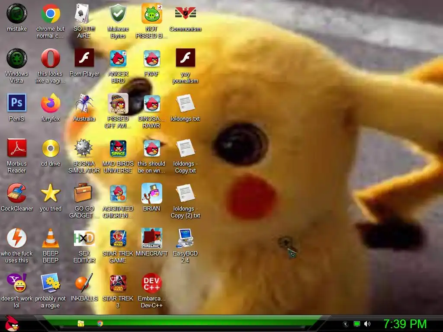Viewport: 443px width, 332px height.
Task: Open the 'loldongs.txt' text file
Action: pos(185,103)
